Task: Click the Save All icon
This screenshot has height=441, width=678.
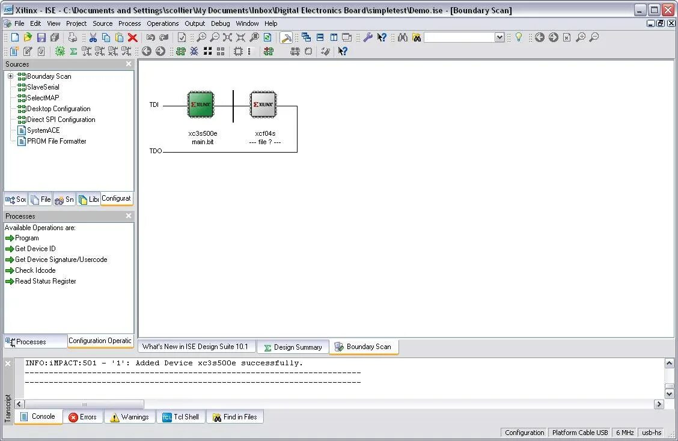Action: 55,38
